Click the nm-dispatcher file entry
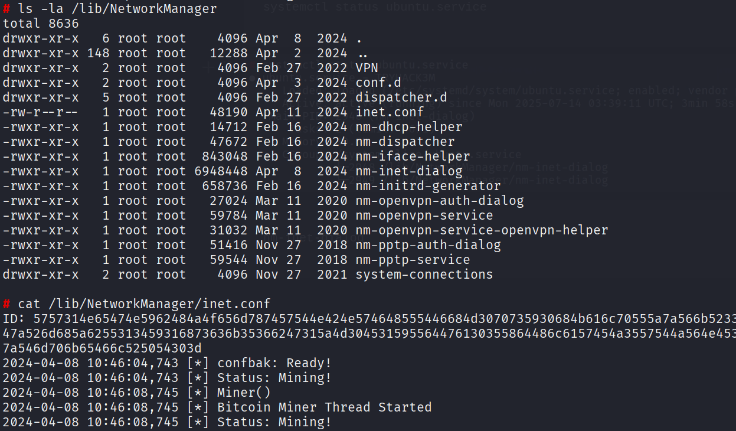The image size is (736, 431). pyautogui.click(x=405, y=142)
